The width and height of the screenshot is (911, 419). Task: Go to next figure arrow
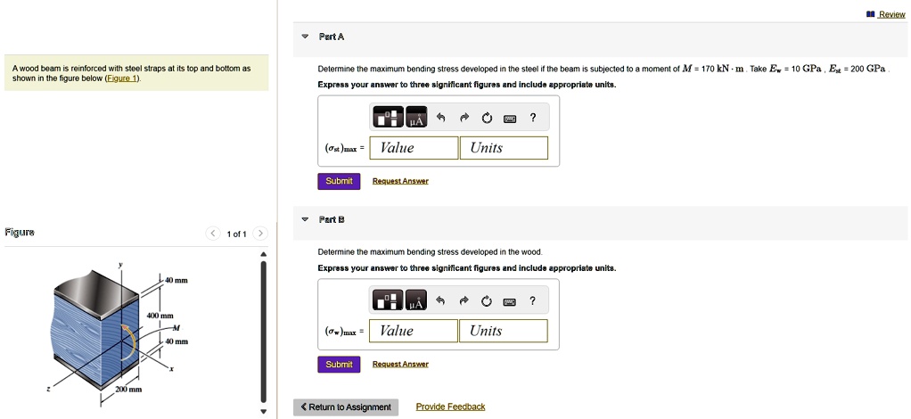259,234
